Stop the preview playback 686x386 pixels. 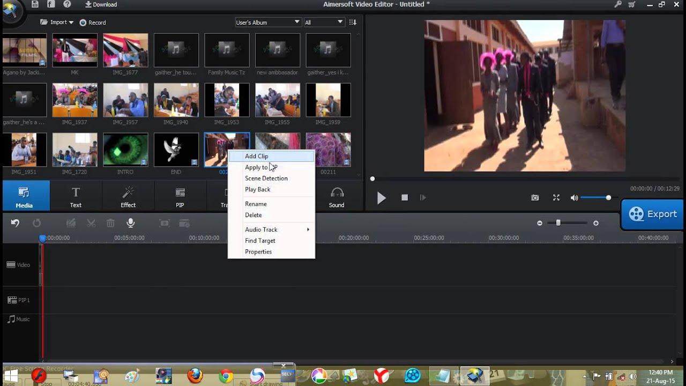(x=405, y=198)
